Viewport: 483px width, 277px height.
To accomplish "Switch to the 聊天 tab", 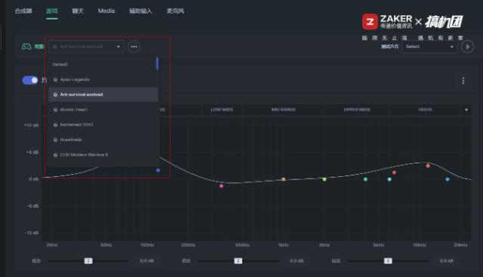I will tap(78, 11).
